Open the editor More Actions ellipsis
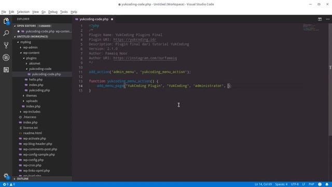Viewport: 332px width, 187px height. (327, 19)
